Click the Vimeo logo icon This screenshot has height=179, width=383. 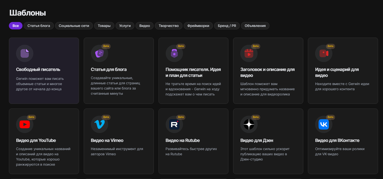tap(99, 124)
